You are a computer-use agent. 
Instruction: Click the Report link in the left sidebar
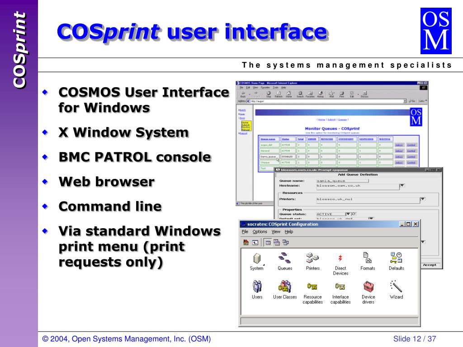[243, 133]
